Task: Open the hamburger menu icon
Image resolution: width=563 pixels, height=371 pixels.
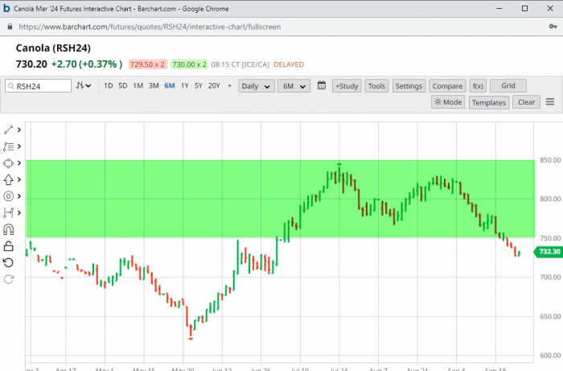Action: (549, 102)
